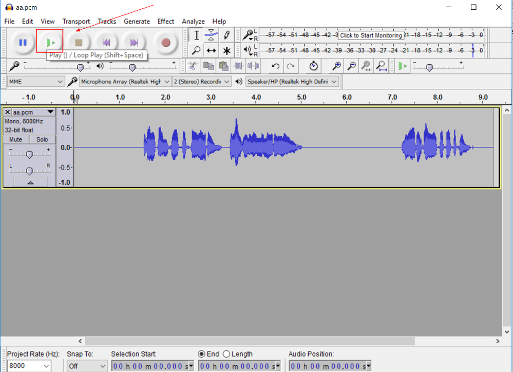Click the horizontal scrollbar
Screen dimensions: 513x372
(250, 341)
